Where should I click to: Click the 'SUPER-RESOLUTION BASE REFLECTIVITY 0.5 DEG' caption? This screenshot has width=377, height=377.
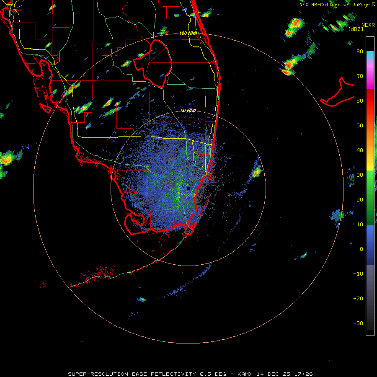(147, 374)
